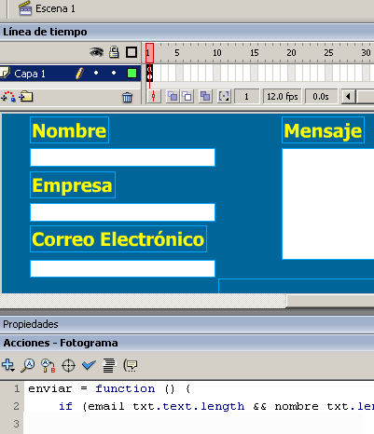Click the large Mensaje text area
Screen dimensions: 374x434
point(328,204)
